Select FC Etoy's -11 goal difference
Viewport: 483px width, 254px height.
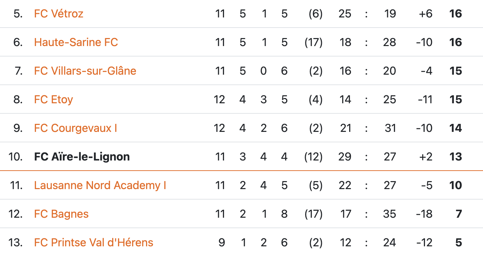pyautogui.click(x=425, y=99)
